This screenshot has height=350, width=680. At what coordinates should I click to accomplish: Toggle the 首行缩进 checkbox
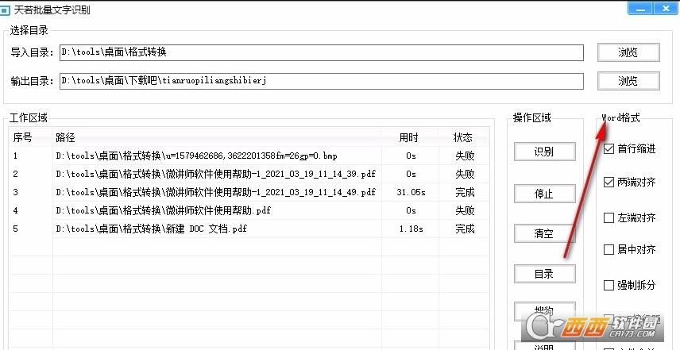pos(609,149)
